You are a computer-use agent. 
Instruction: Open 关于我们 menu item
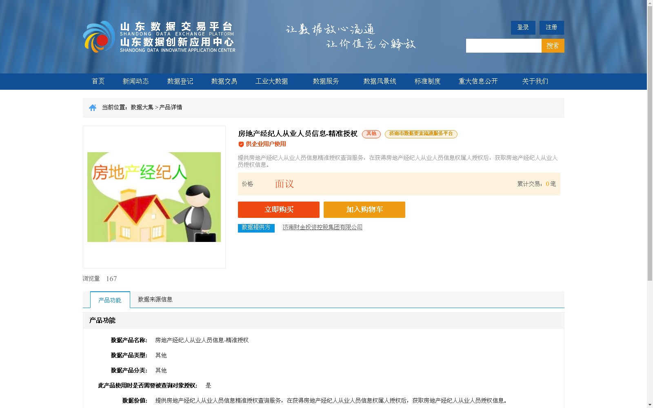coord(535,81)
